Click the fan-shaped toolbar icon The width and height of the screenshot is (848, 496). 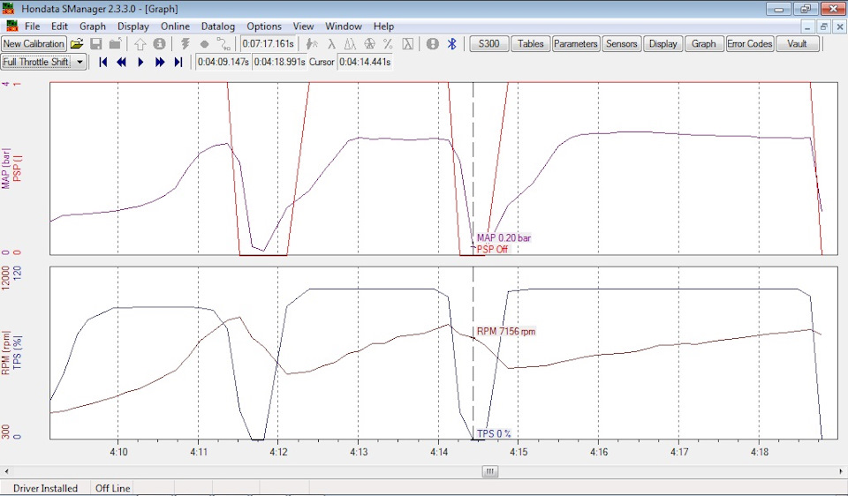369,44
